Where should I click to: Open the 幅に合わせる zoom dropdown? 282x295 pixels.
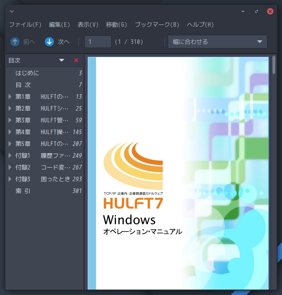[x=218, y=42]
